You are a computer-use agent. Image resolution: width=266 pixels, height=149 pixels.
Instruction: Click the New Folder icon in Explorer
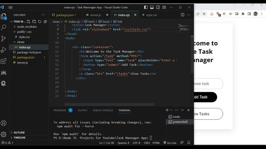[x=34, y=22]
